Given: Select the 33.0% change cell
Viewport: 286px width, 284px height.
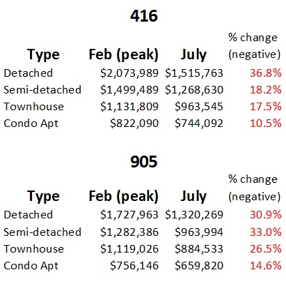Looking at the screenshot, I should pyautogui.click(x=266, y=232).
